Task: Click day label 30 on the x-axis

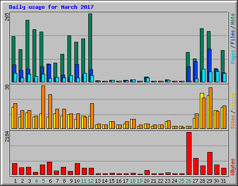Action: coord(216,181)
